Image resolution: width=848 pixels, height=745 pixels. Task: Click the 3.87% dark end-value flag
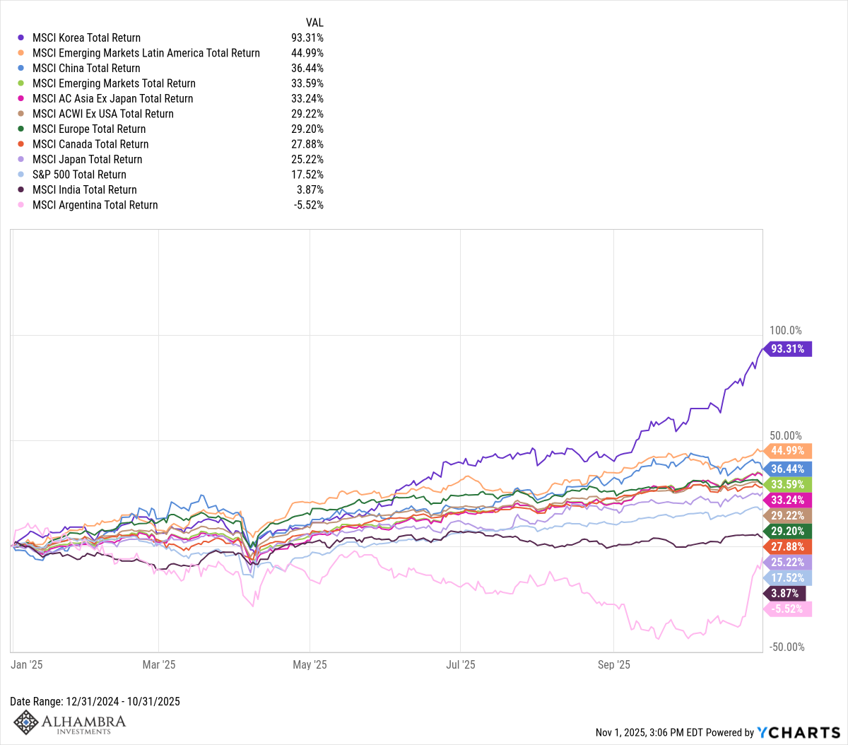(786, 594)
